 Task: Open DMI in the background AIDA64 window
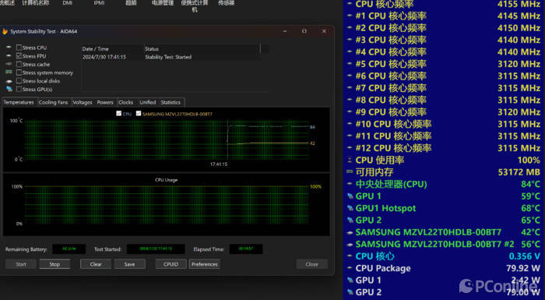point(68,3)
